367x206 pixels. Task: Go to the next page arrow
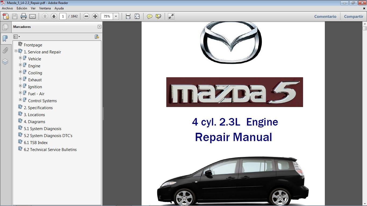click(x=54, y=16)
